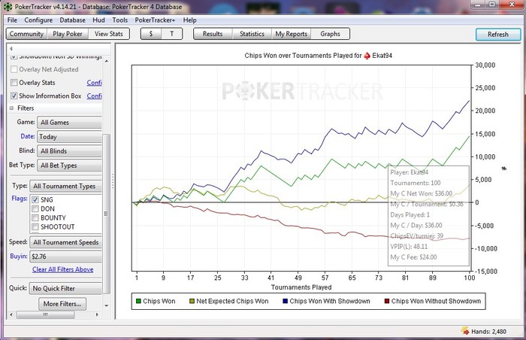Click Clear All Filters Above link
Screen dimensions: 526x340
click(62, 269)
